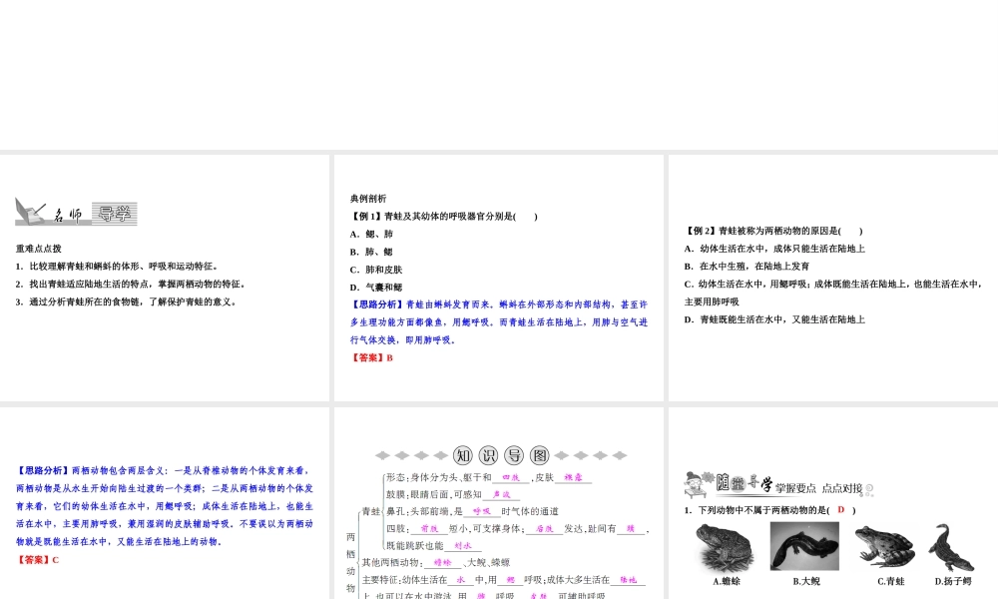Click the 掌握要点 点点对接 subtitle
The height and width of the screenshot is (599, 998).
(x=818, y=489)
